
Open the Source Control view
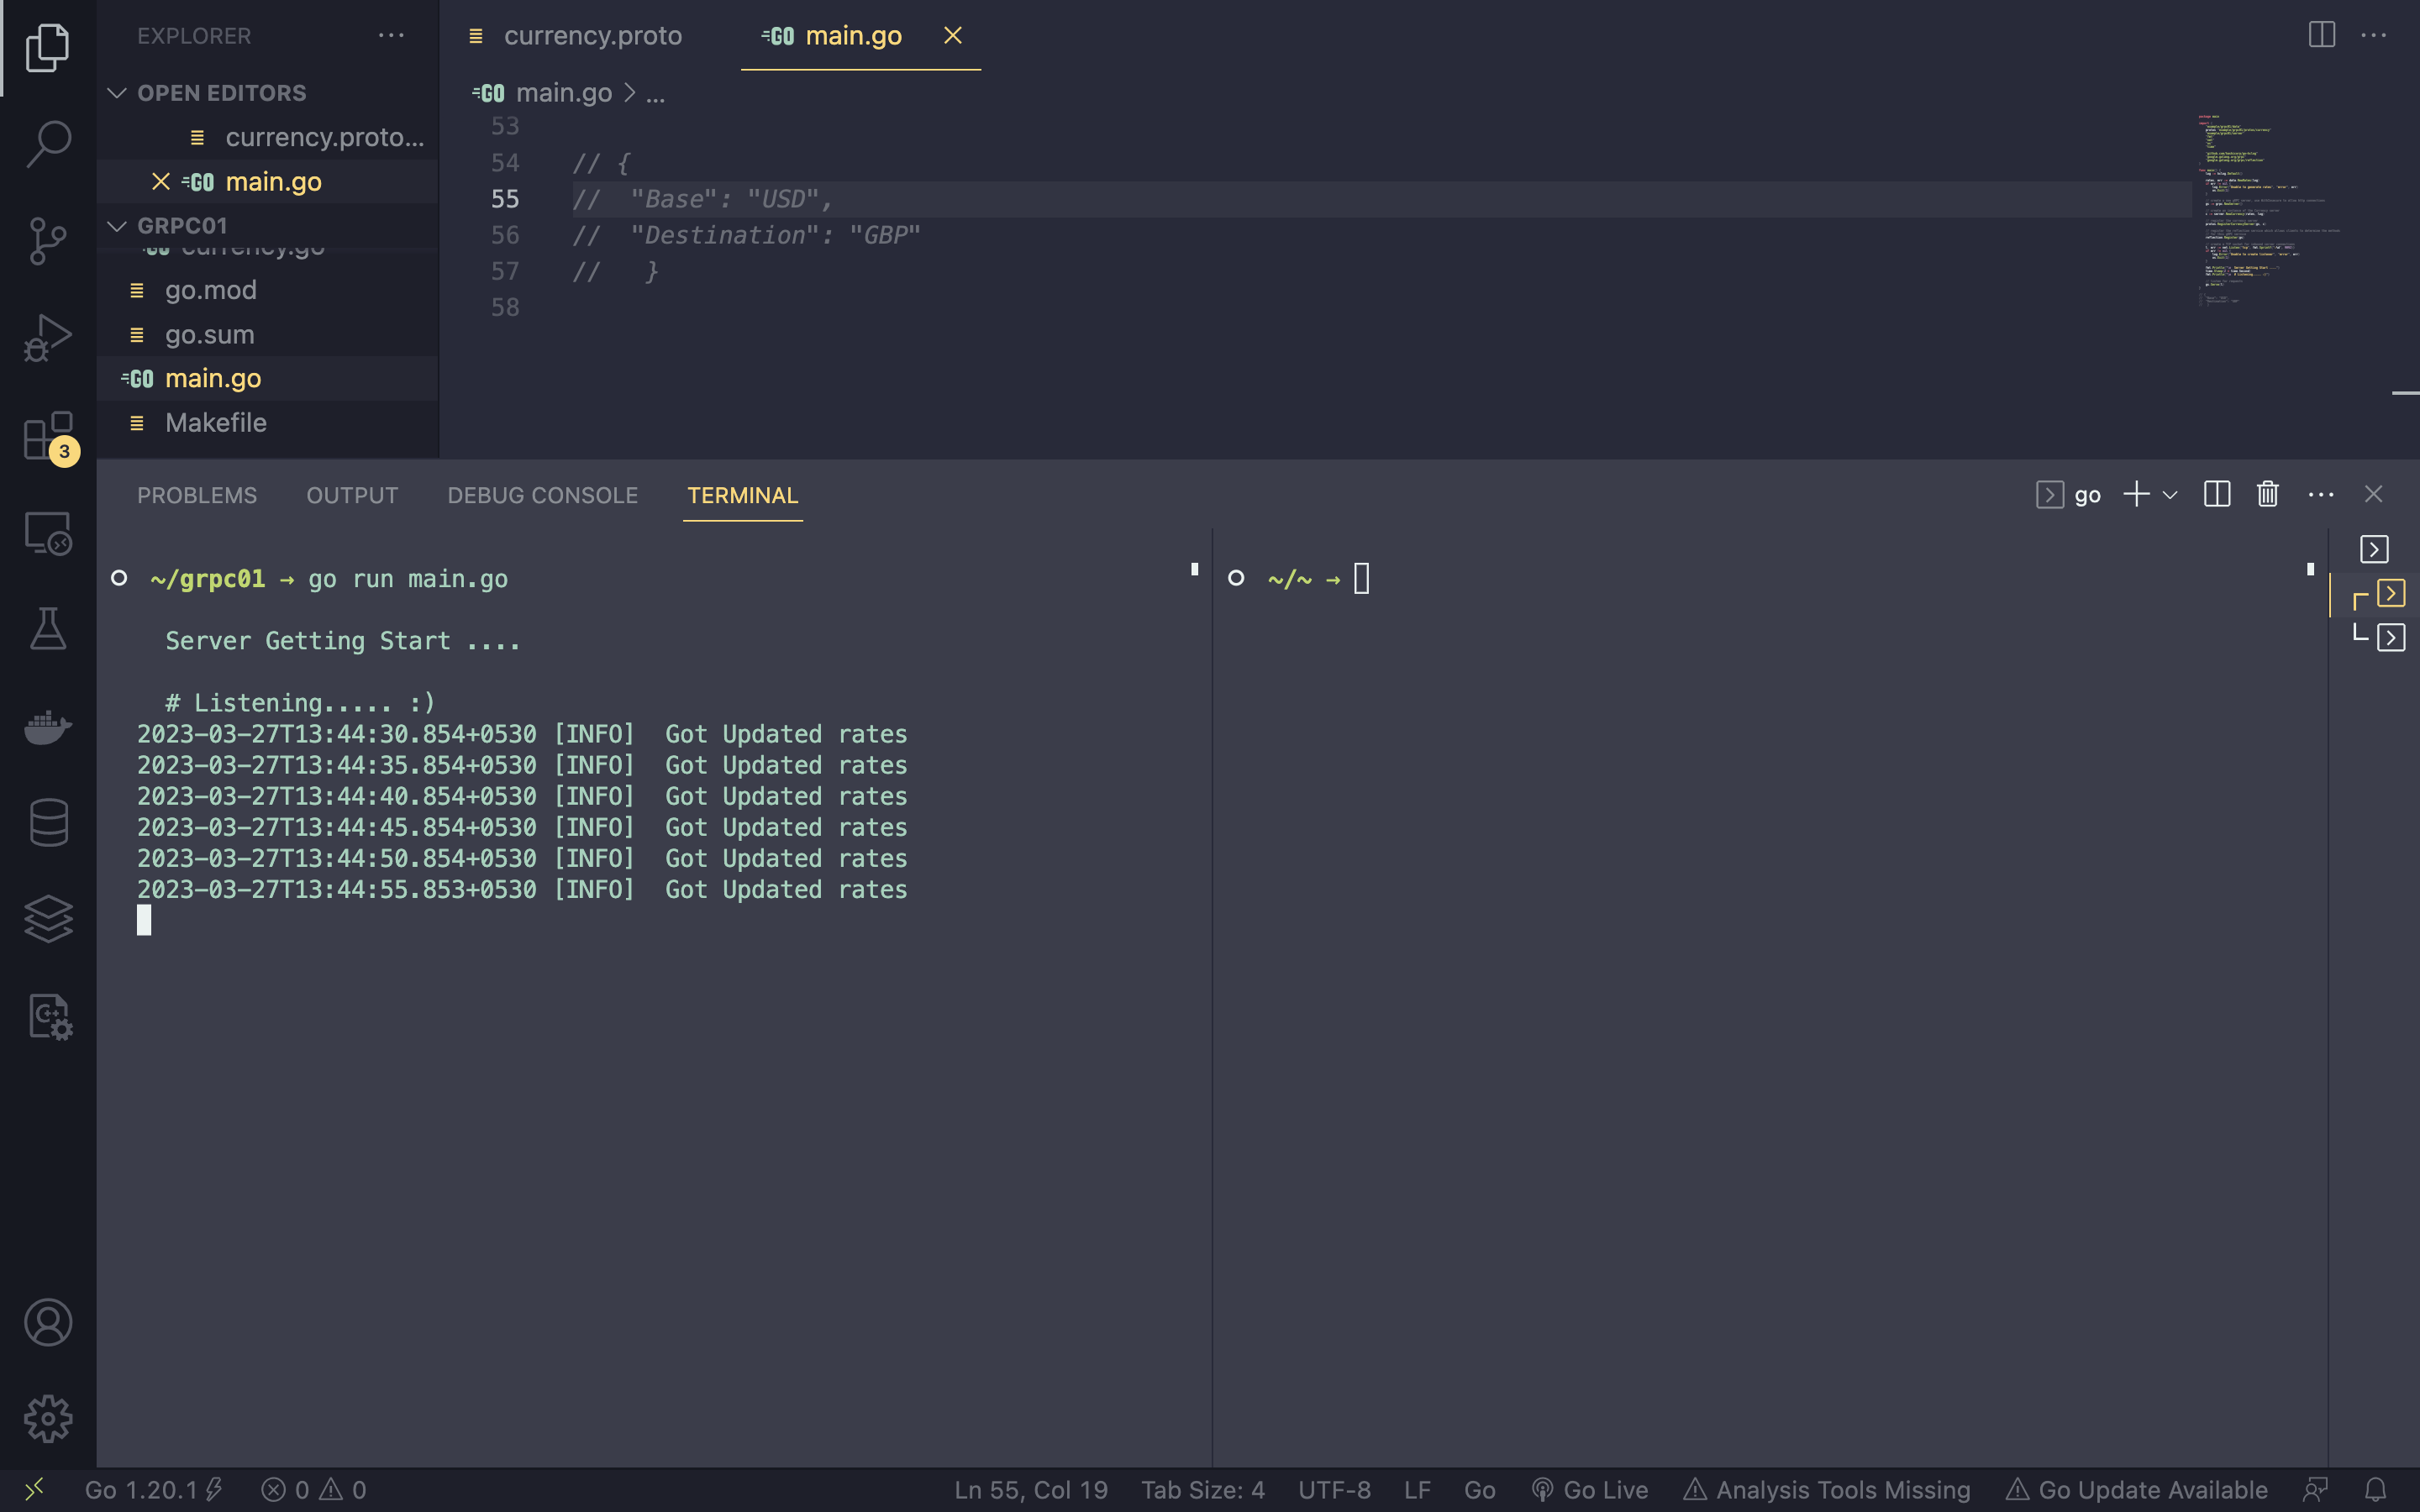tap(47, 240)
